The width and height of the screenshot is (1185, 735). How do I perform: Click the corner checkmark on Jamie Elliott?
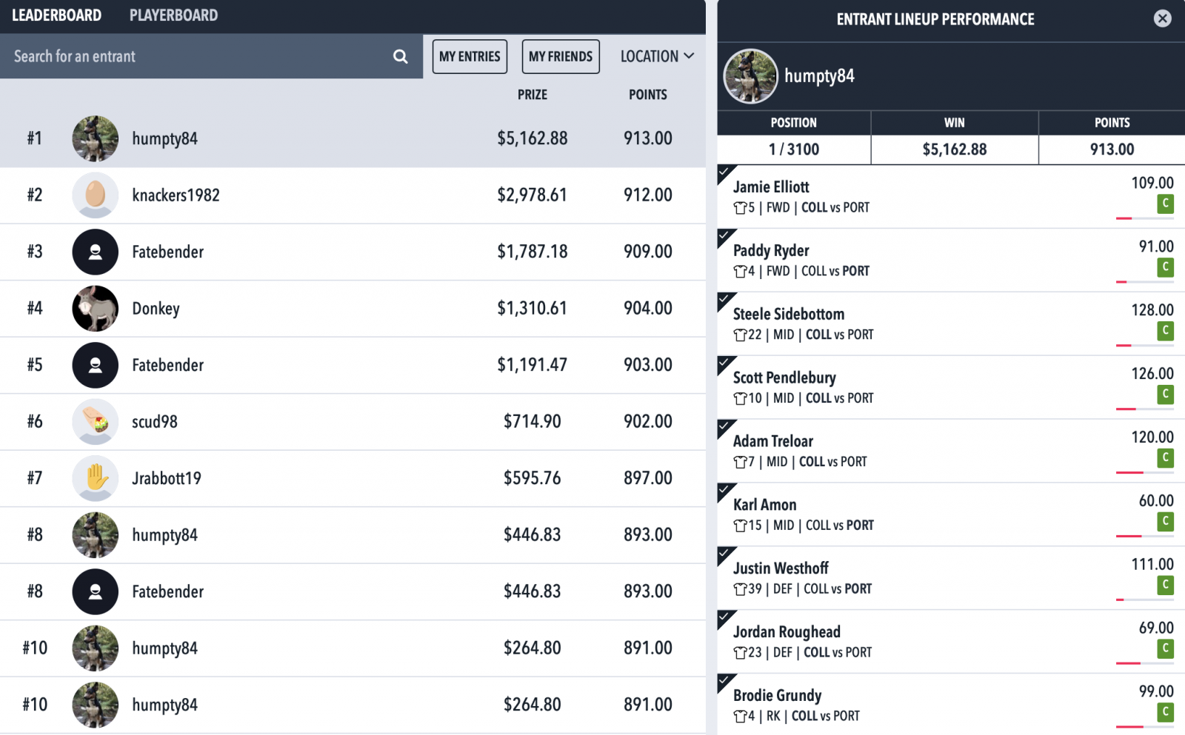point(725,172)
